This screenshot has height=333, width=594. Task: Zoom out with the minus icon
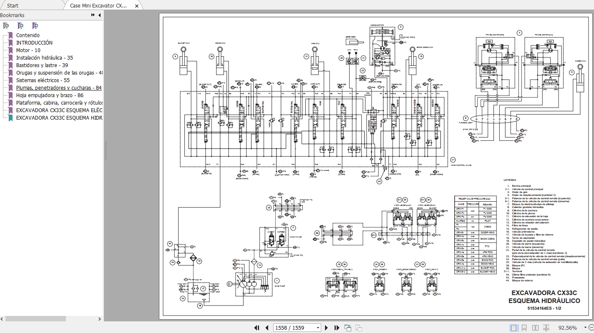(x=591, y=328)
